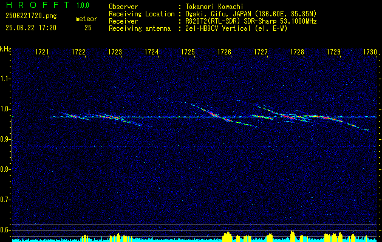Image resolution: width=382 pixels, height=242 pixels.
Task: Click the date and time 25.06.22 17:20
Action: [x=31, y=28]
